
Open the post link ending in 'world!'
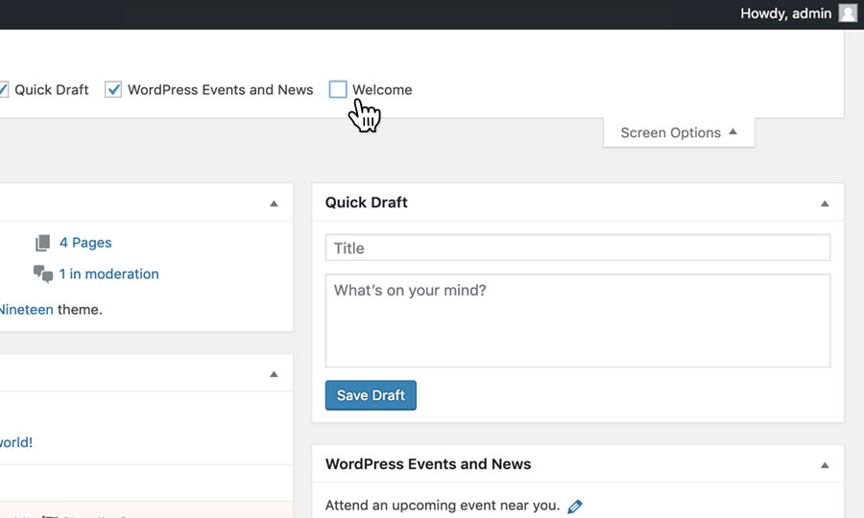pyautogui.click(x=16, y=442)
